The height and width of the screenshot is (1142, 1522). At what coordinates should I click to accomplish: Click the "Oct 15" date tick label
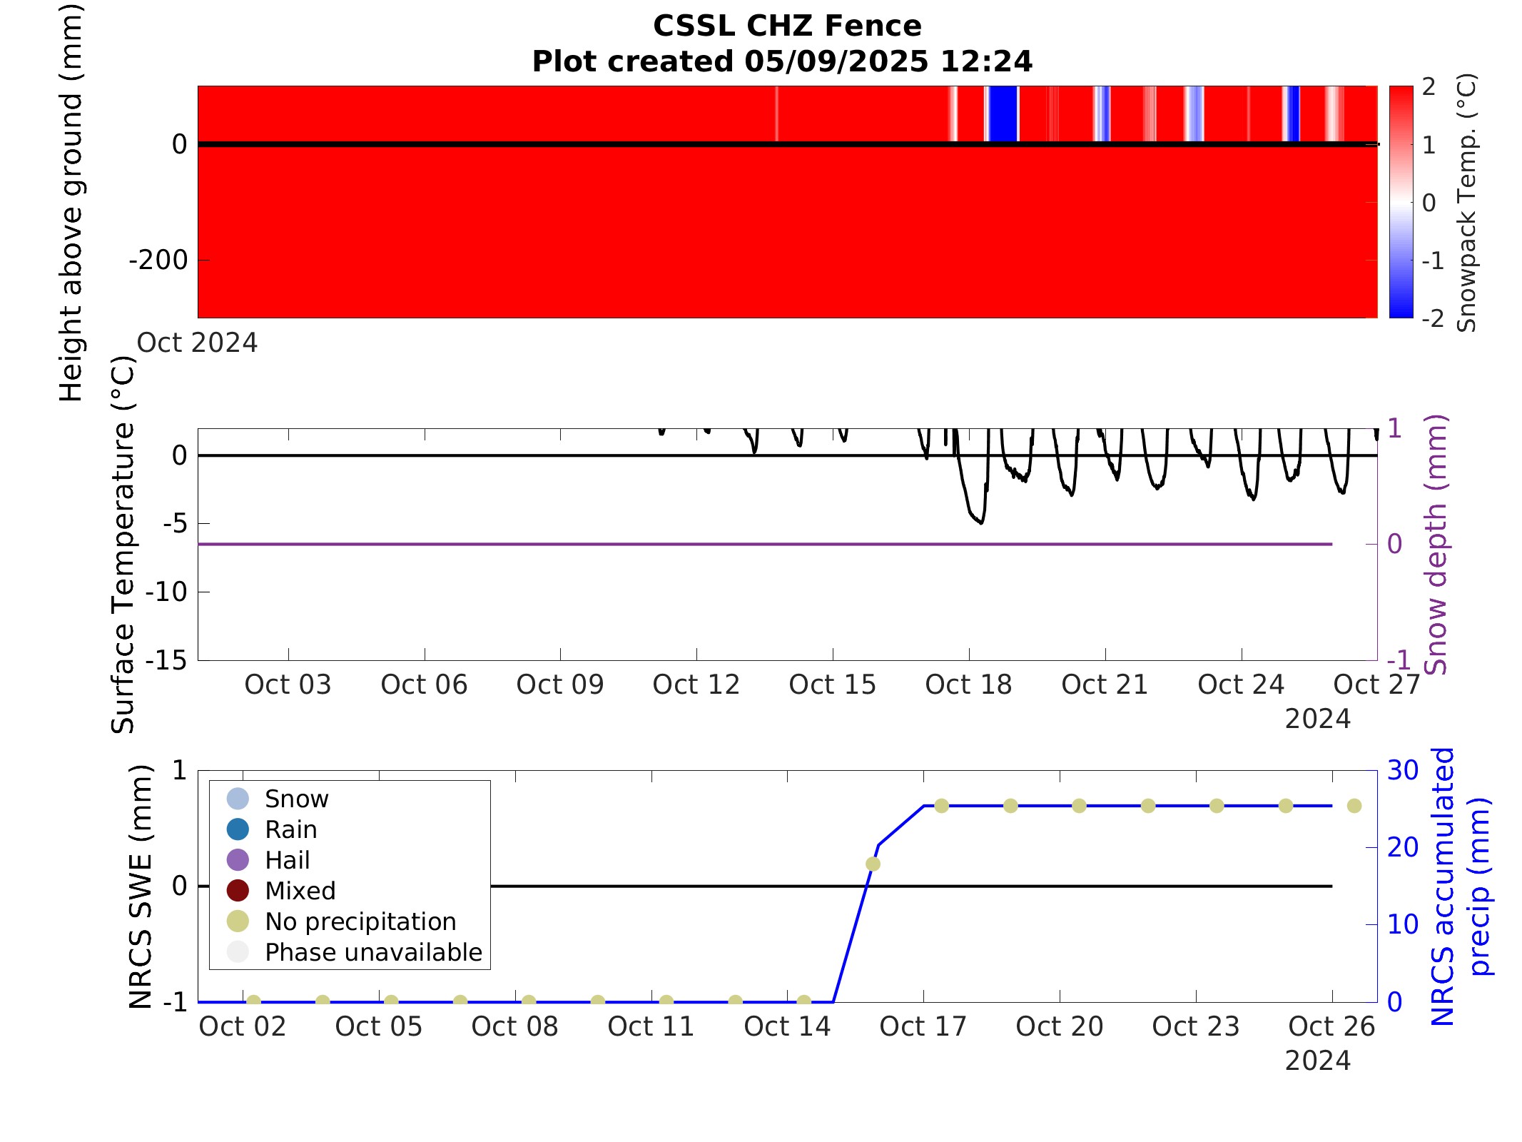tap(833, 684)
